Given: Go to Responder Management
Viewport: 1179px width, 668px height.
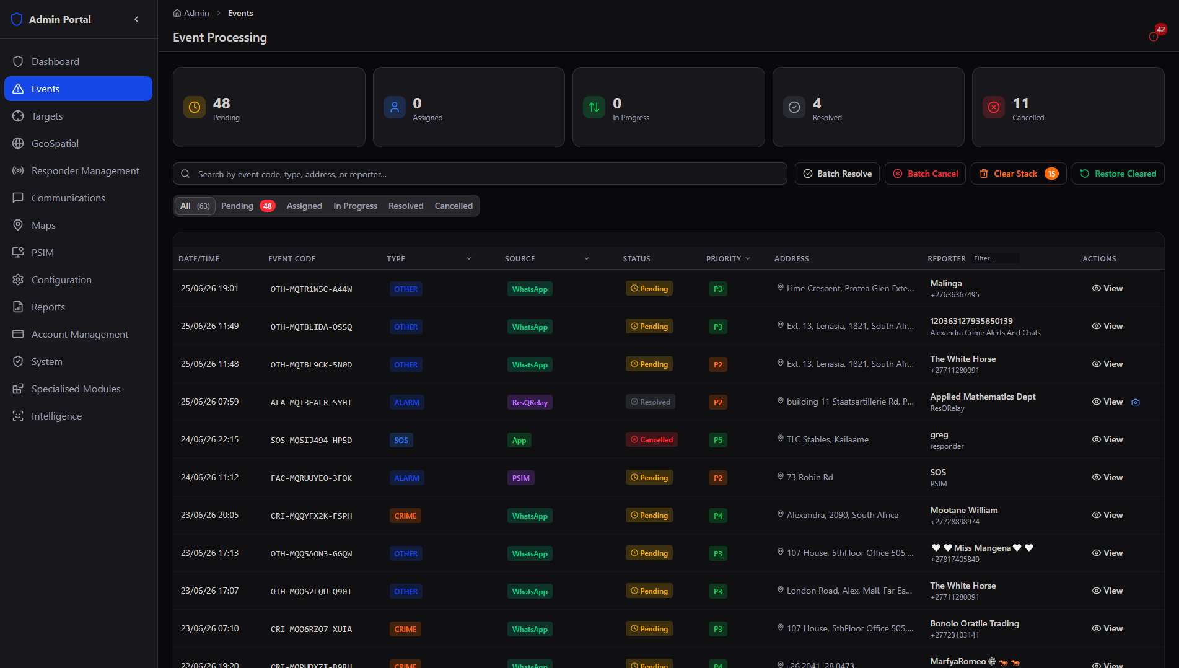Looking at the screenshot, I should coord(78,170).
